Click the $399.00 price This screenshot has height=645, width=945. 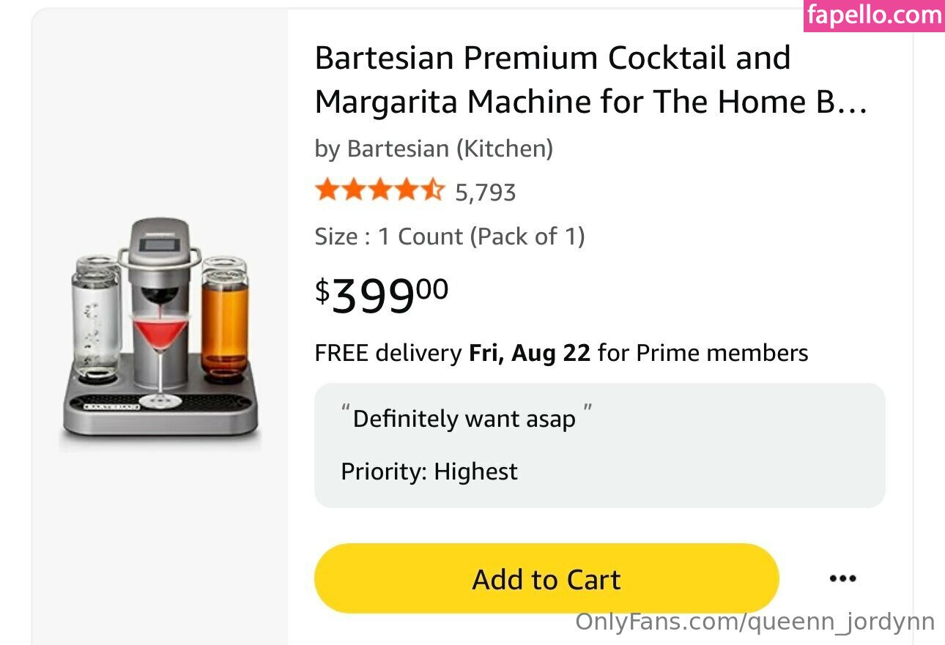point(382,294)
